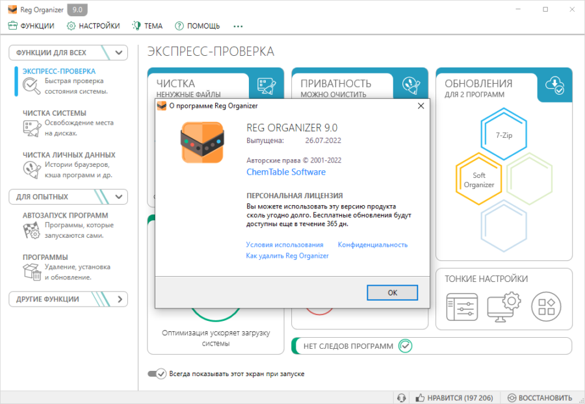Screen dimensions: 585x404
Task: Click the headset support icon in status bar
Action: click(402, 398)
